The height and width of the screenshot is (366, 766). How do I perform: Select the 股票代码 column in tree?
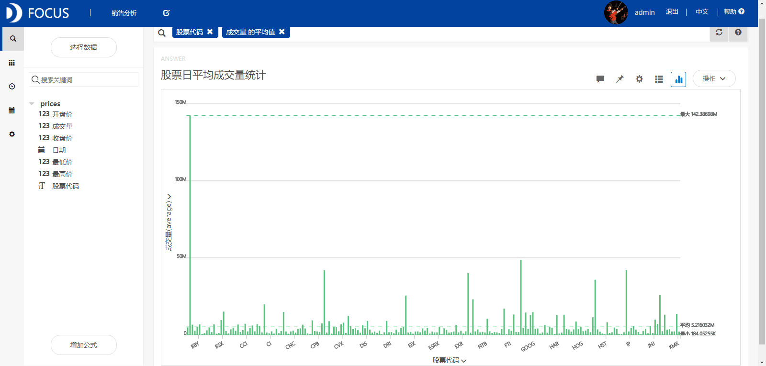pyautogui.click(x=66, y=186)
